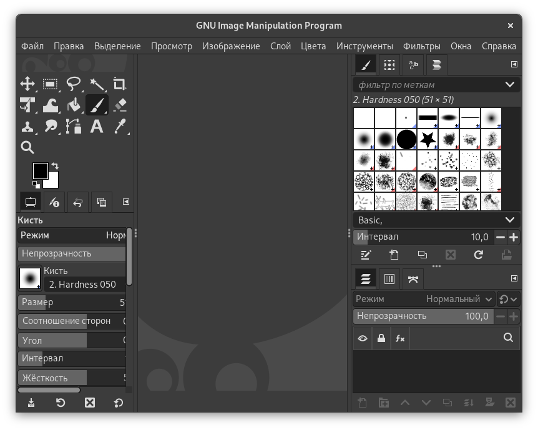Image resolution: width=538 pixels, height=430 pixels.
Task: Switch to the Device Status tab
Action: coord(54,202)
